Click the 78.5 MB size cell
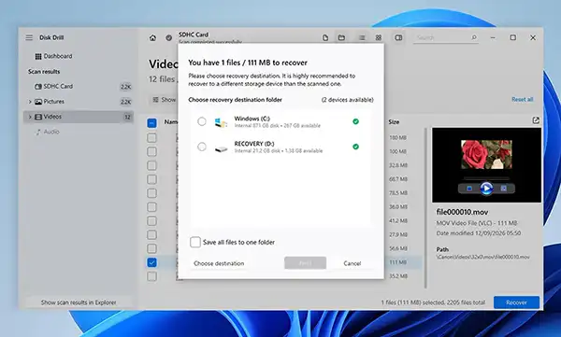 [x=398, y=193]
